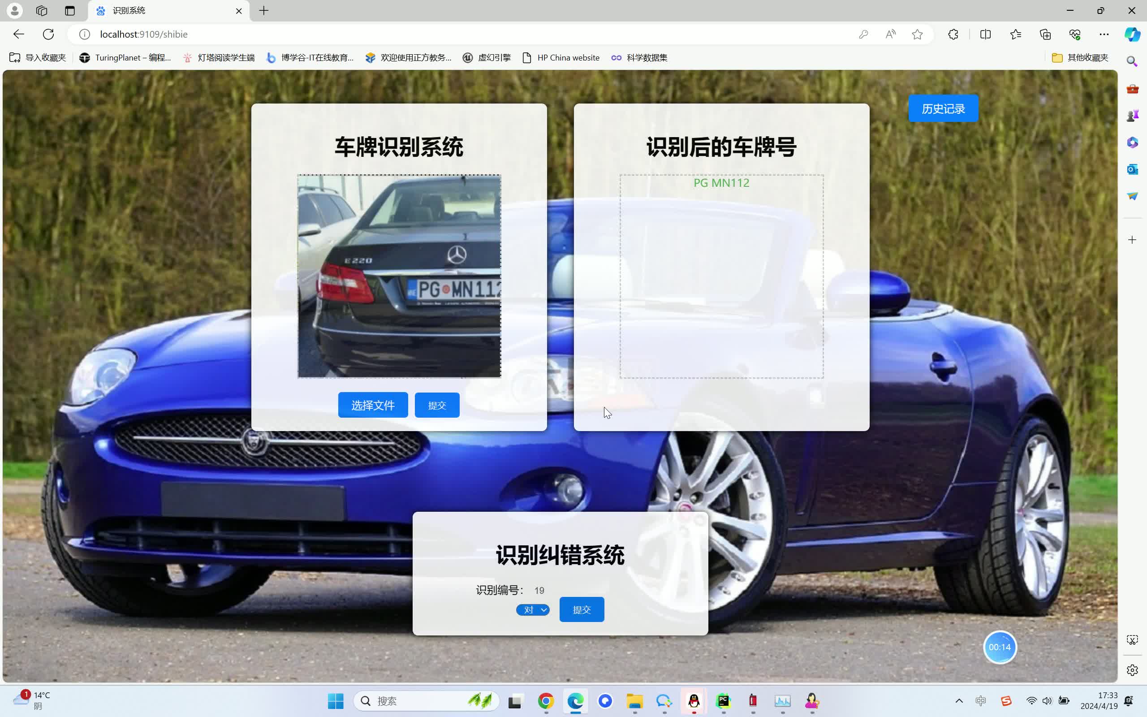Screen dimensions: 1147x717
Task: Open the 对 correctness dropdown
Action: [533, 610]
